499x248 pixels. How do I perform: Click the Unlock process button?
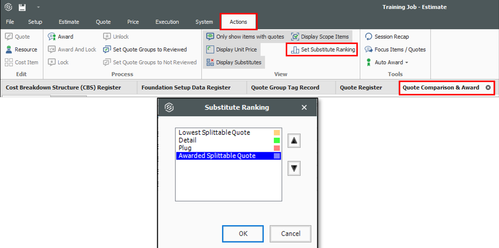pos(116,37)
